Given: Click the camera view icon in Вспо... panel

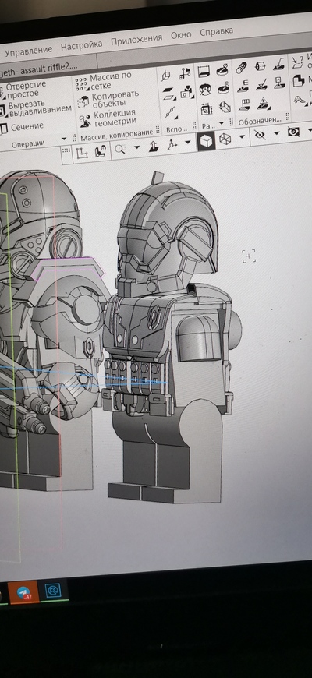Looking at the screenshot, I should (x=186, y=91).
